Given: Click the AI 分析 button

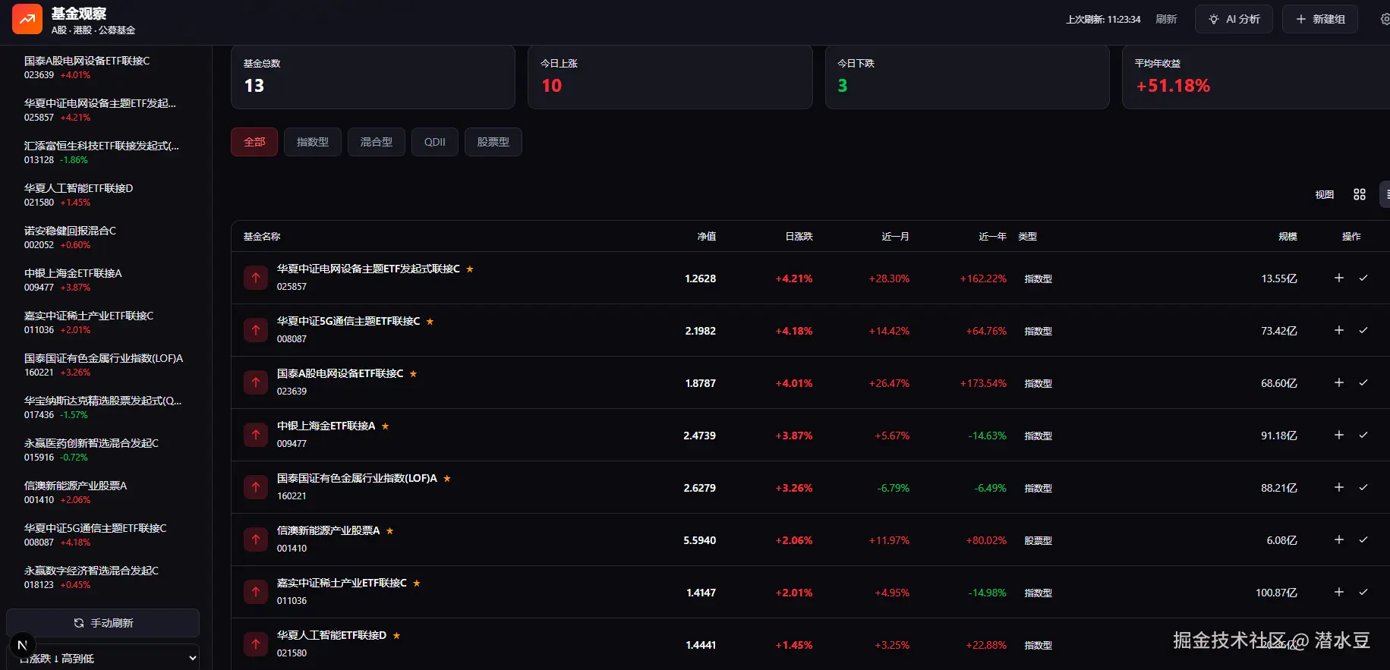Looking at the screenshot, I should 1234,19.
